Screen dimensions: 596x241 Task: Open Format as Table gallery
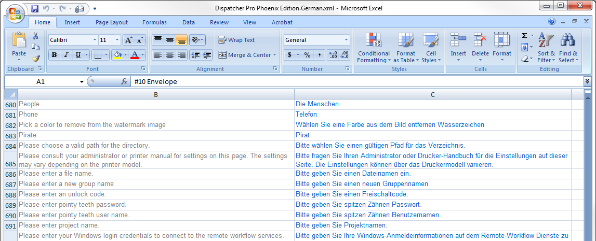(x=406, y=47)
